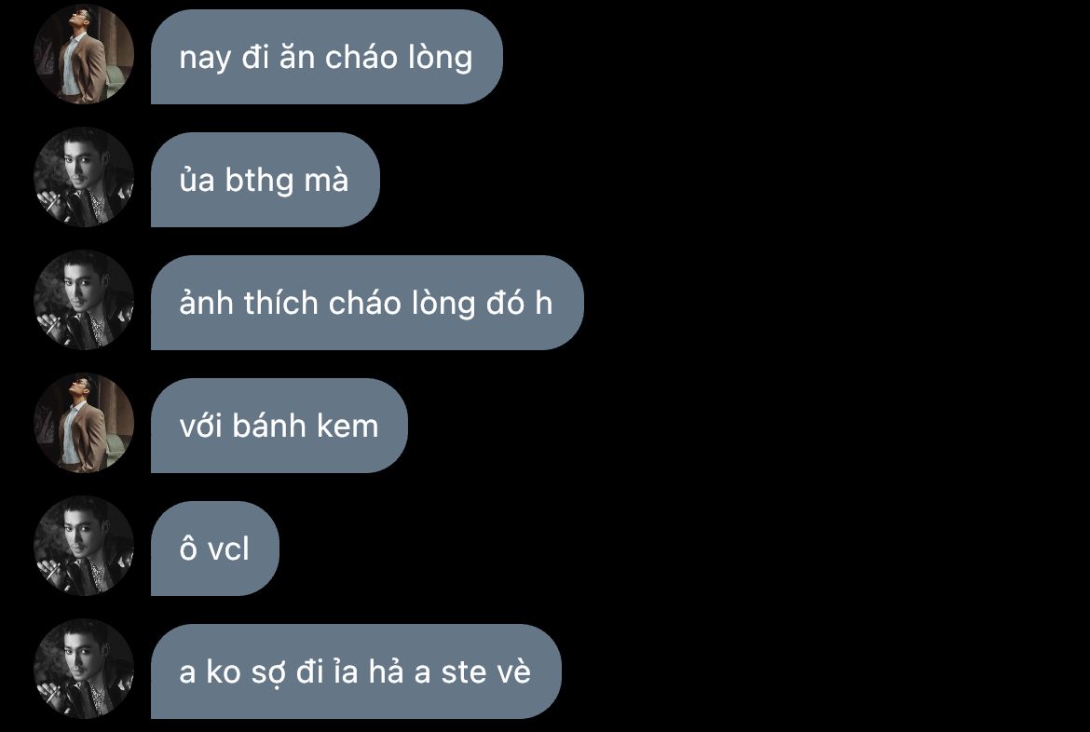Screen dimensions: 1090x732
Task: Tap the topmost black-and-white smoking avatar
Action: pos(84,177)
